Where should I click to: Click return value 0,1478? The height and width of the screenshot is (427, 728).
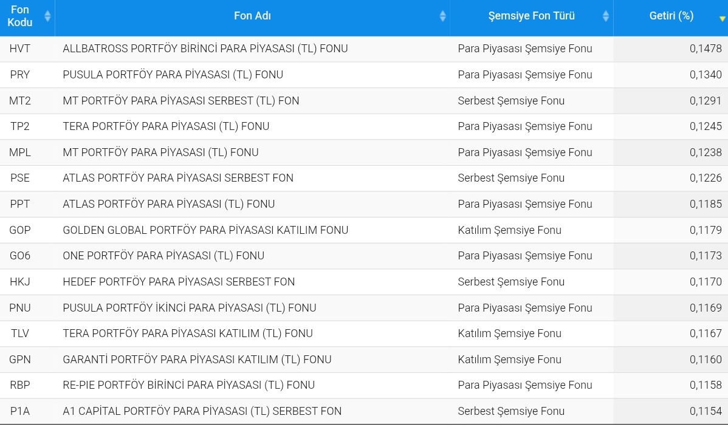(706, 49)
